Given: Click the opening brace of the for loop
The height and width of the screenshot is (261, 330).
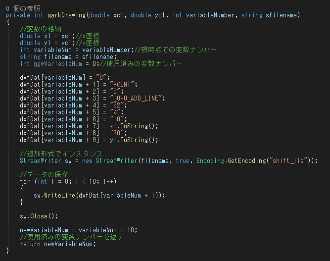Looking at the screenshot, I should click(x=22, y=189).
